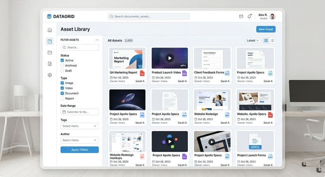Click PDF badge on Website Redesign mockups
Image resolution: width=325 pixels, height=177 pixels.
(x=142, y=157)
